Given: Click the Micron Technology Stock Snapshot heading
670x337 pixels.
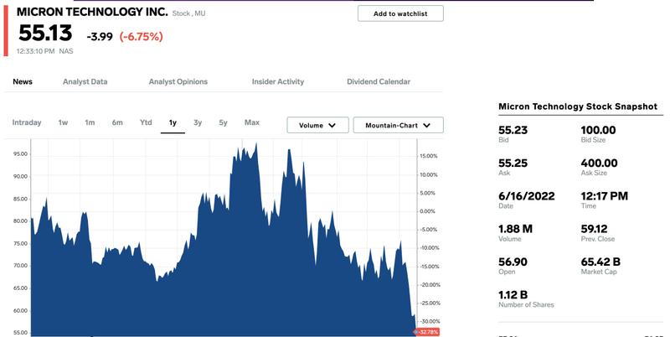Looking at the screenshot, I should pyautogui.click(x=578, y=106).
